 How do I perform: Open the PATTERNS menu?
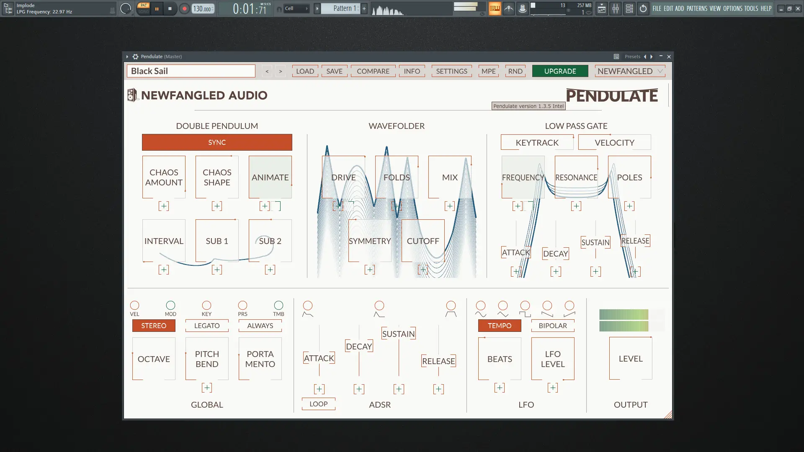coord(697,8)
